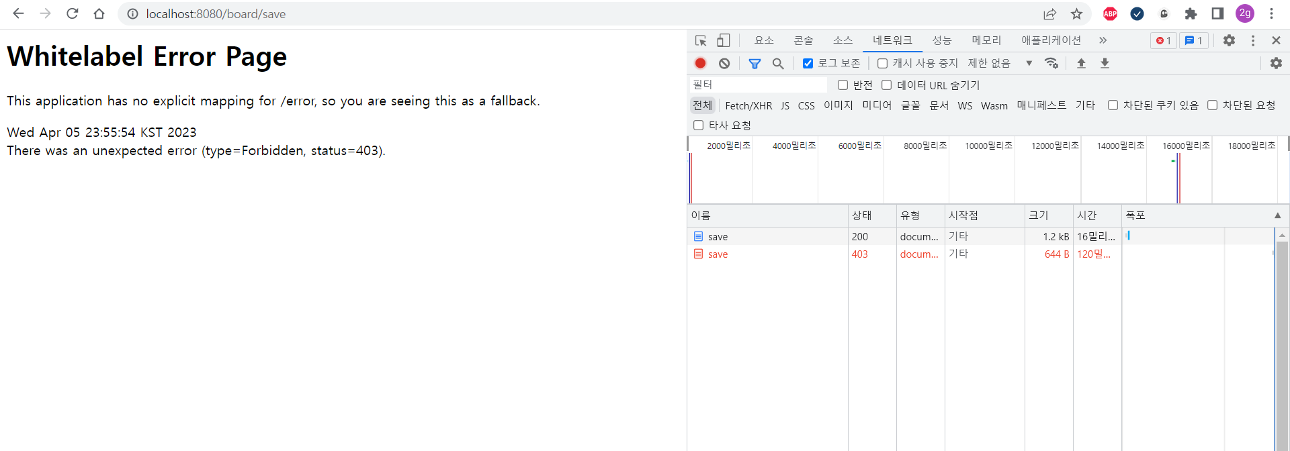Screen dimensions: 1290x451
Task: Open the 애플리케이션 (Application) tab
Action: (x=1051, y=40)
